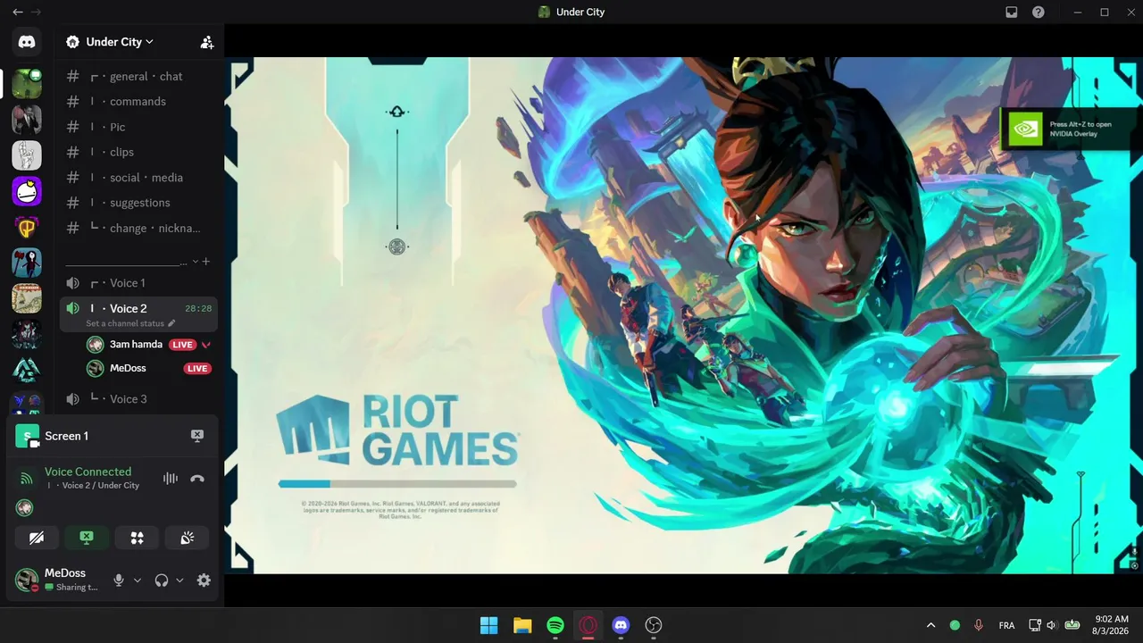
Task: Click the NVIDIA Overlay notification
Action: [x=1068, y=129]
